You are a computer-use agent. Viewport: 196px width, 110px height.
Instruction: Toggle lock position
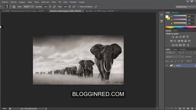coord(179,61)
